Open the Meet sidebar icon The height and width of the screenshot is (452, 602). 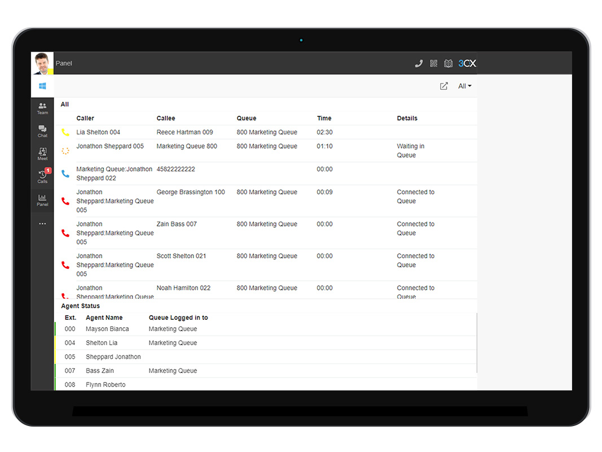(x=42, y=154)
